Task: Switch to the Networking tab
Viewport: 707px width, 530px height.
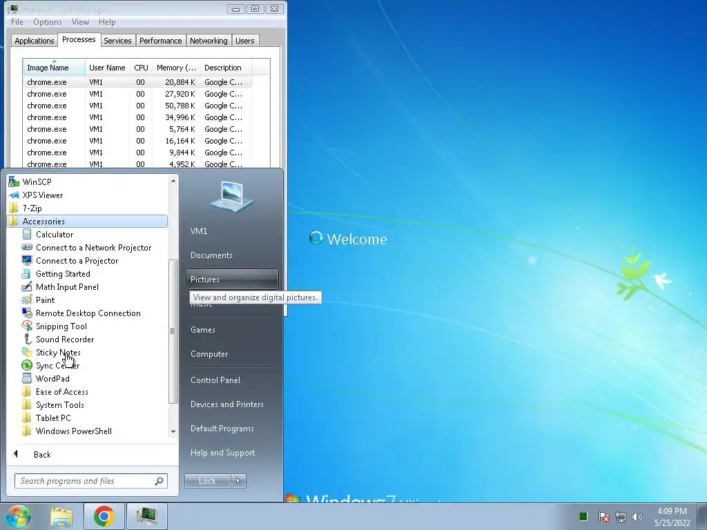Action: [209, 41]
